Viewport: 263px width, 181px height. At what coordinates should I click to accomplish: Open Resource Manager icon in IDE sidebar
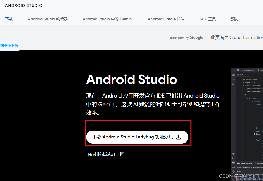[x=233, y=83]
